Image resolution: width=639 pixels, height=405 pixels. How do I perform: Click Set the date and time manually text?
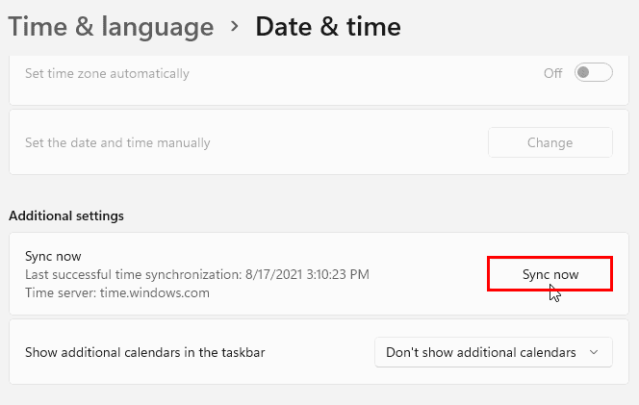click(x=117, y=142)
